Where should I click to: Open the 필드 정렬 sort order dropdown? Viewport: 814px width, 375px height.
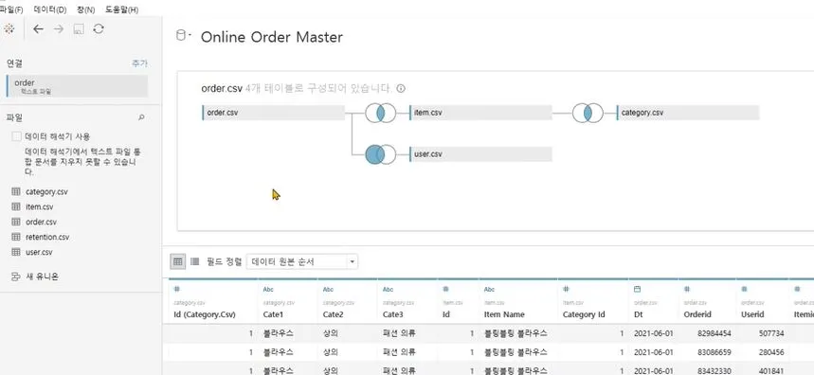[x=302, y=262]
